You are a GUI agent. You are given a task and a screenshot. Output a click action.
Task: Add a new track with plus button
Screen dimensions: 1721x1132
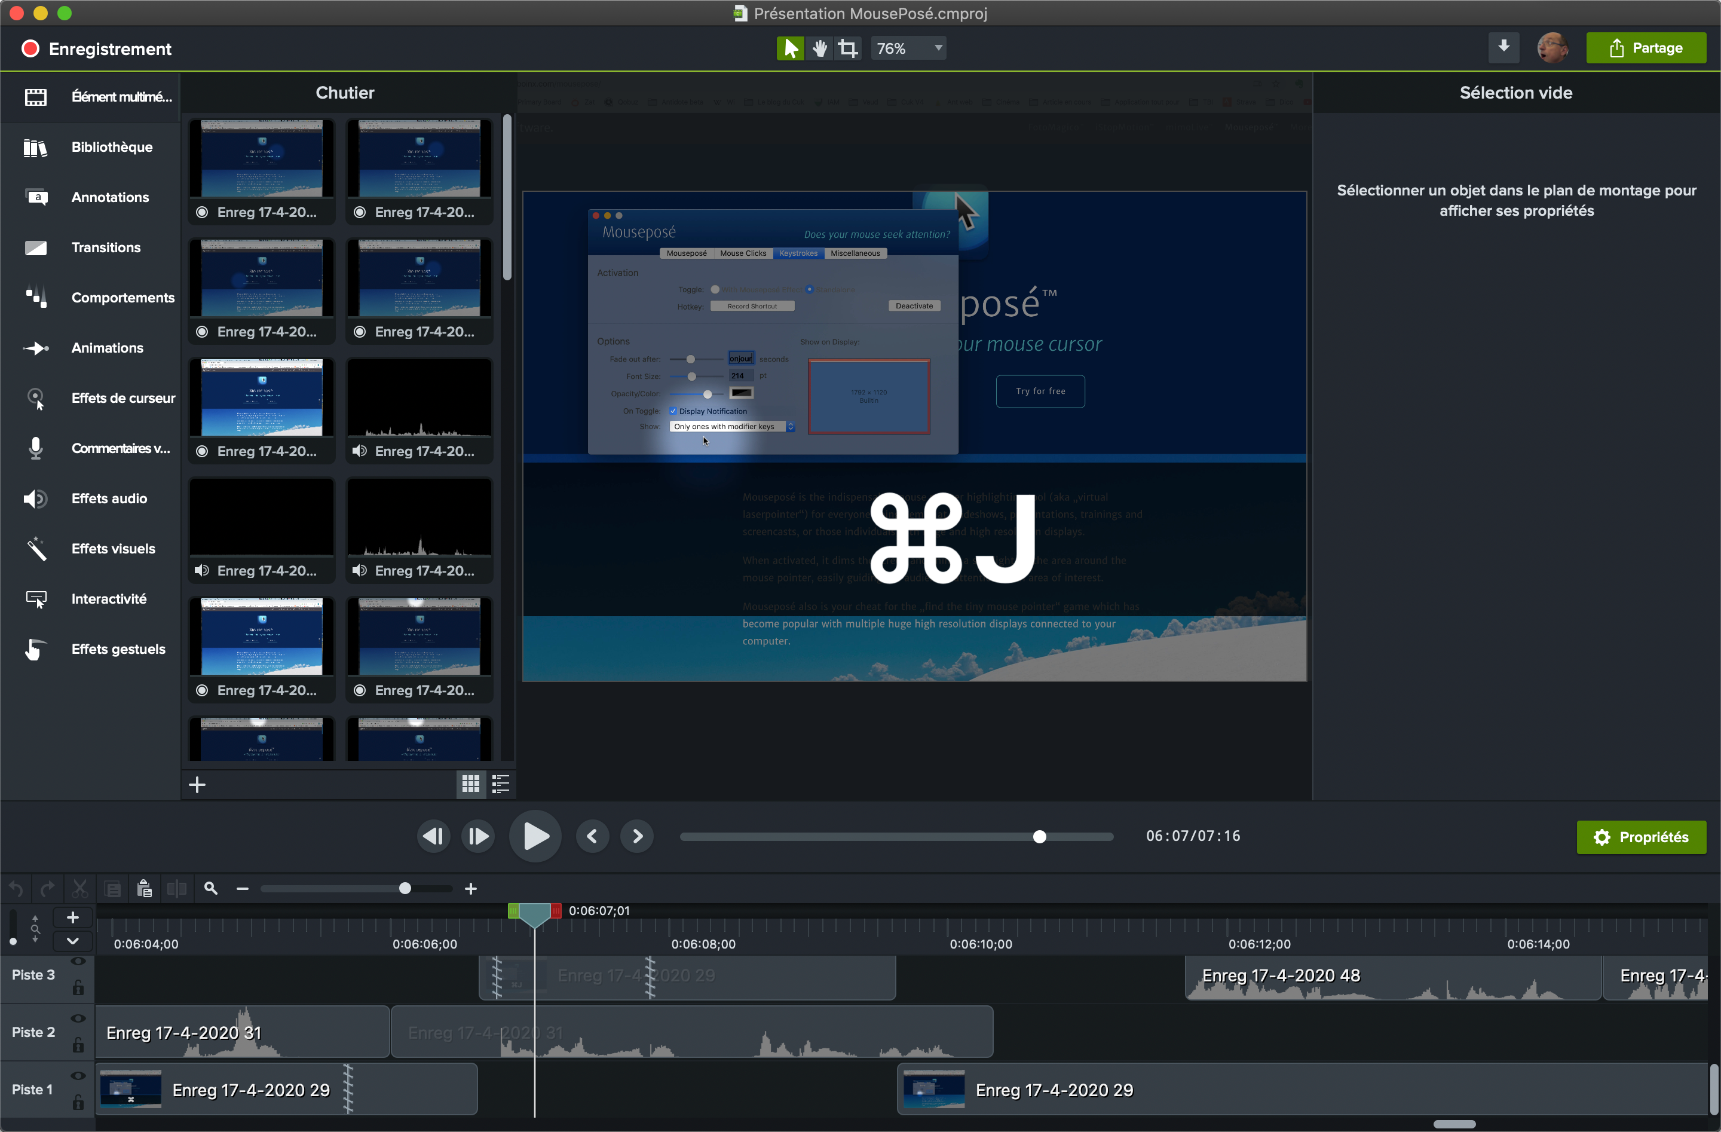click(x=73, y=918)
